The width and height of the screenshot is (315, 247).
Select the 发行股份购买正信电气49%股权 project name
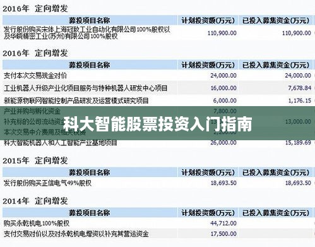click(x=47, y=183)
